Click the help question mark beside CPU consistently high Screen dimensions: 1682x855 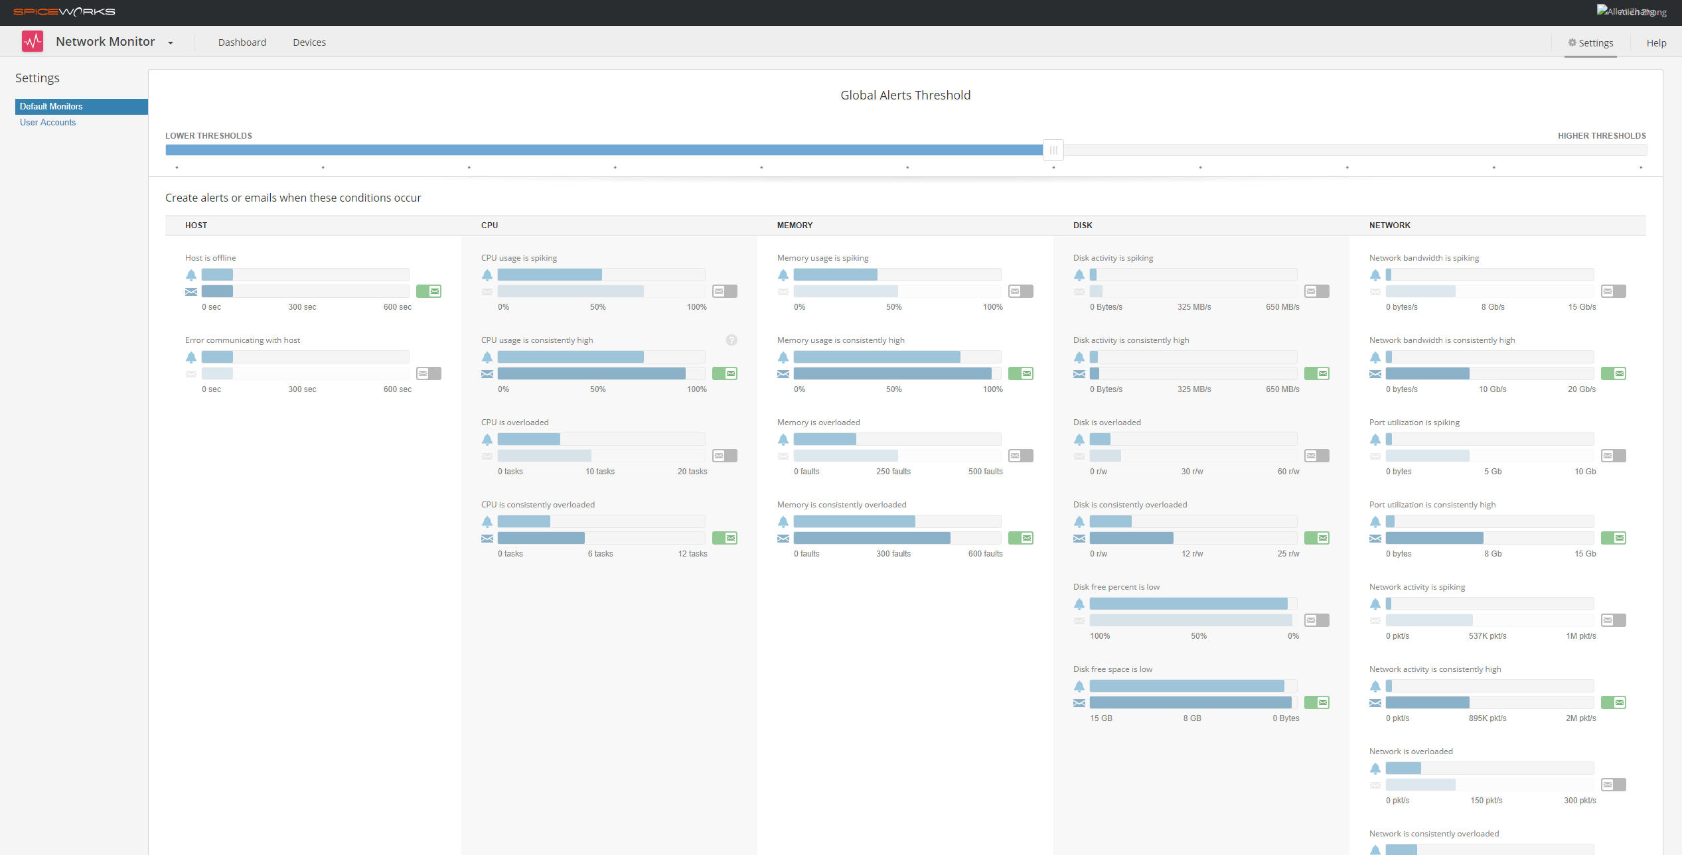(731, 340)
